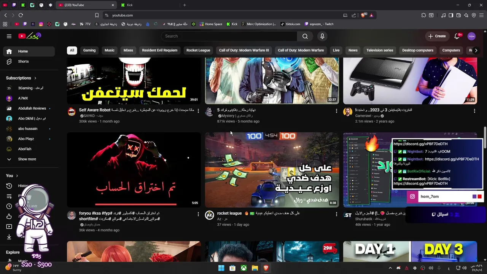487x274 pixels.
Task: Select Call of Duty: Modern Warfare III chip
Action: click(244, 50)
